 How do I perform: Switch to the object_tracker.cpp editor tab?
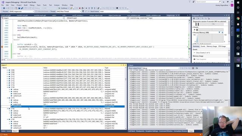coord(115,15)
